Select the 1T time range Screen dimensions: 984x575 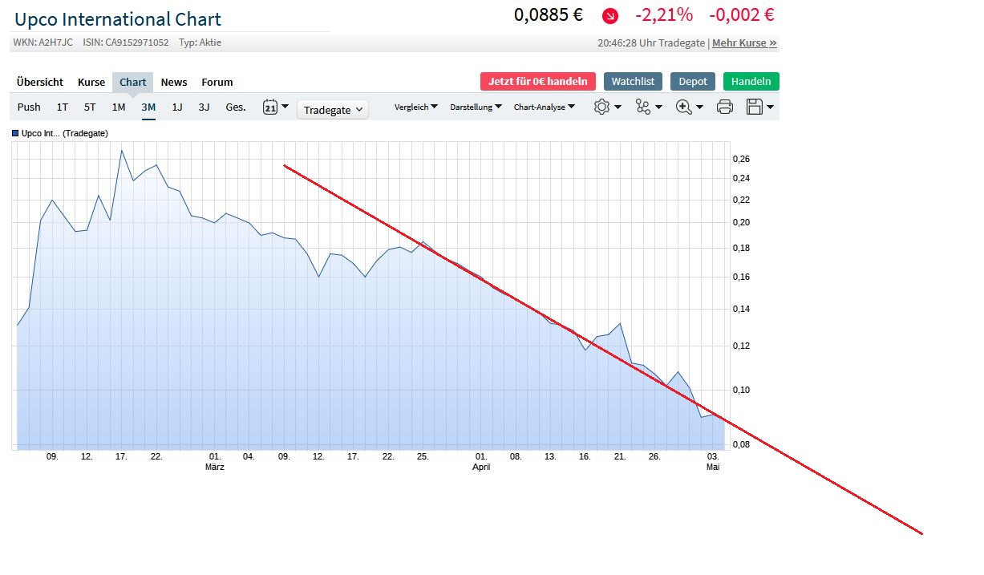pos(63,107)
